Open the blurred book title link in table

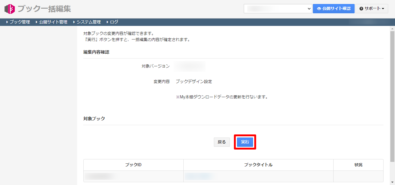tap(198, 176)
